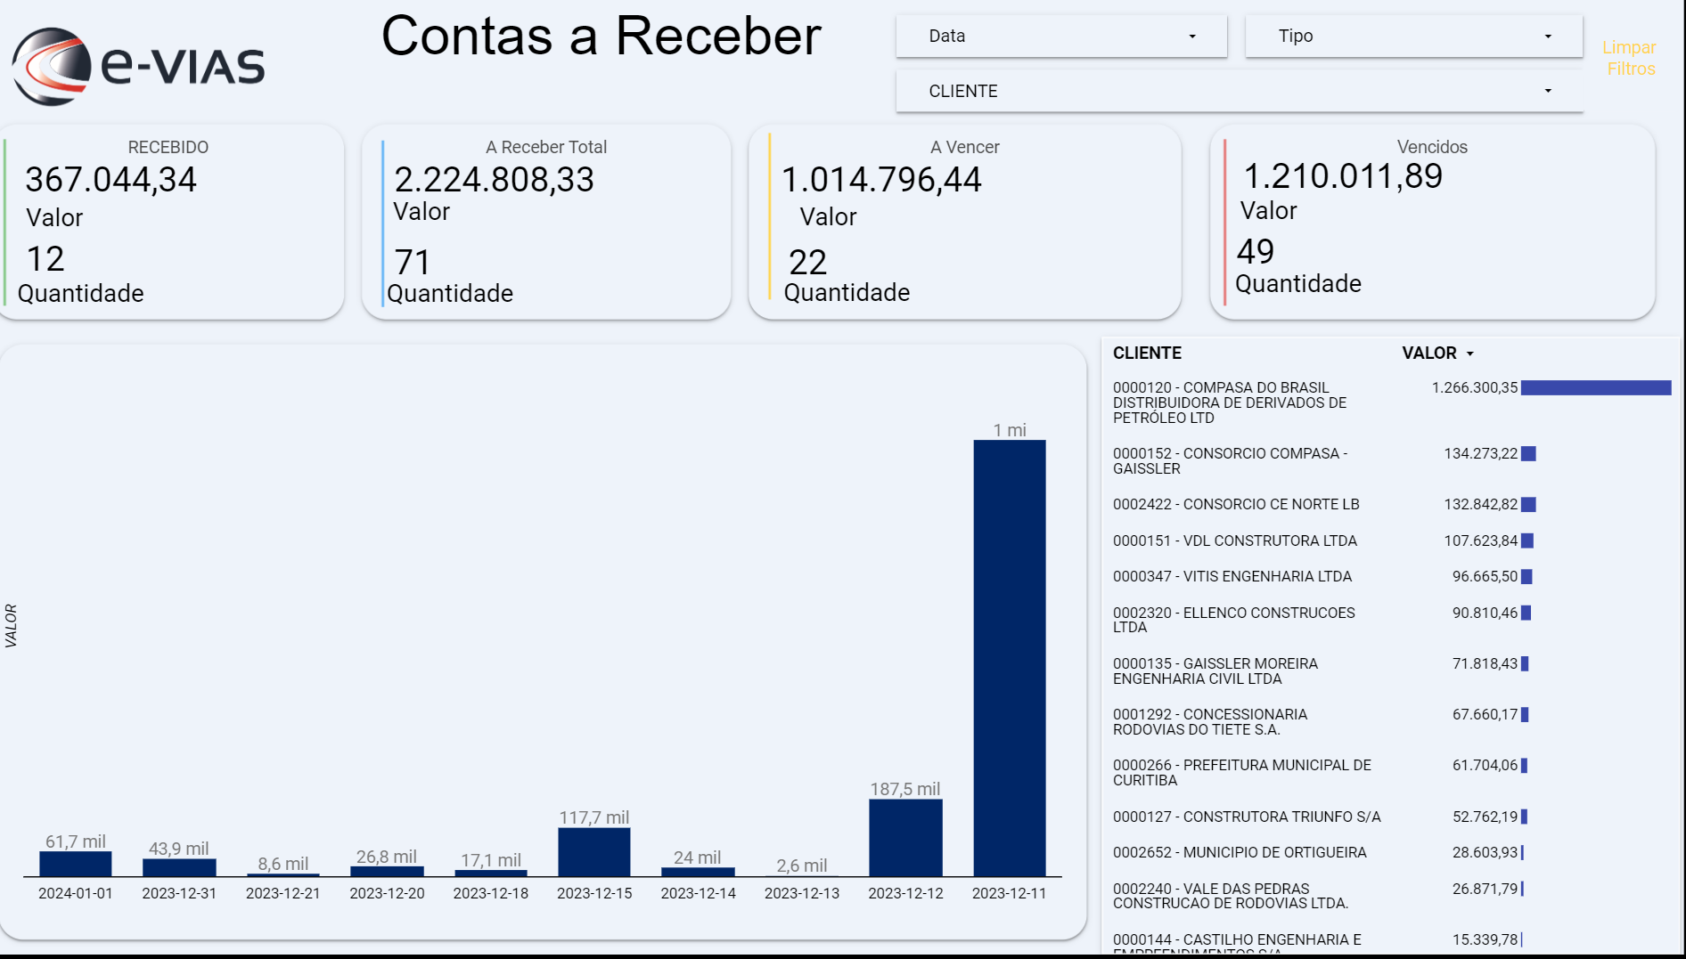Click the 2023-12-21 axis label
This screenshot has width=1686, height=959.
point(282,893)
